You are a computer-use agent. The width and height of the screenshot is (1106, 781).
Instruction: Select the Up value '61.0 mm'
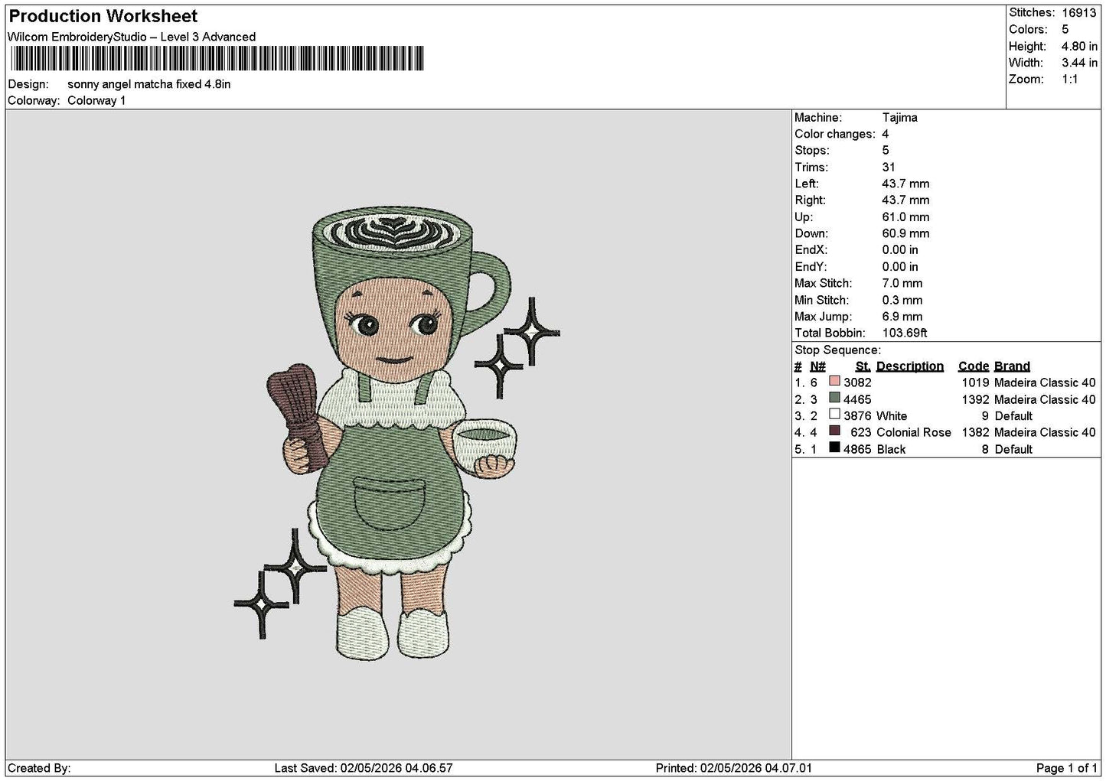point(905,217)
